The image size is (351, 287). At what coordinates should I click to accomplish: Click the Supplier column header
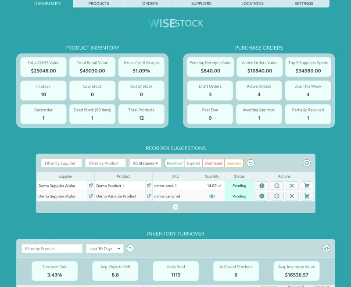pos(65,176)
